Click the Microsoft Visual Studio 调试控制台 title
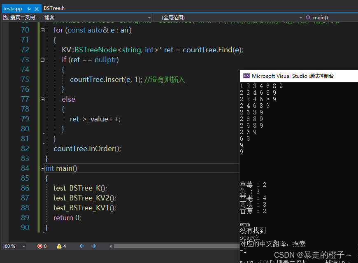The height and width of the screenshot is (263, 358). pos(293,76)
